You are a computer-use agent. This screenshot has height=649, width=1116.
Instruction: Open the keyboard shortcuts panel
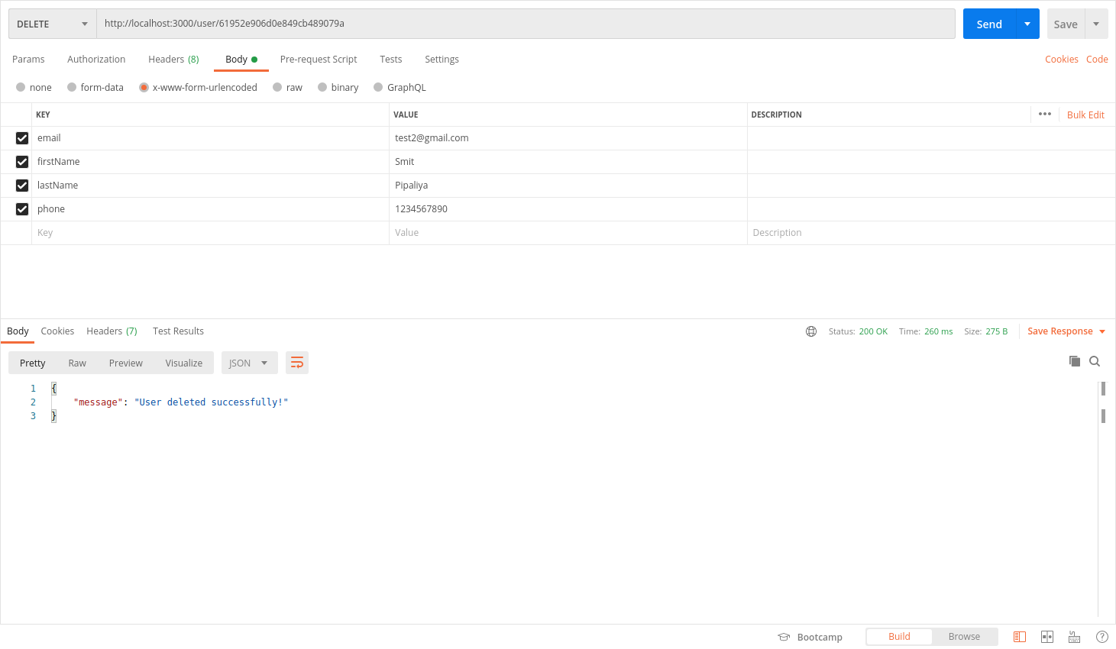click(x=1074, y=636)
